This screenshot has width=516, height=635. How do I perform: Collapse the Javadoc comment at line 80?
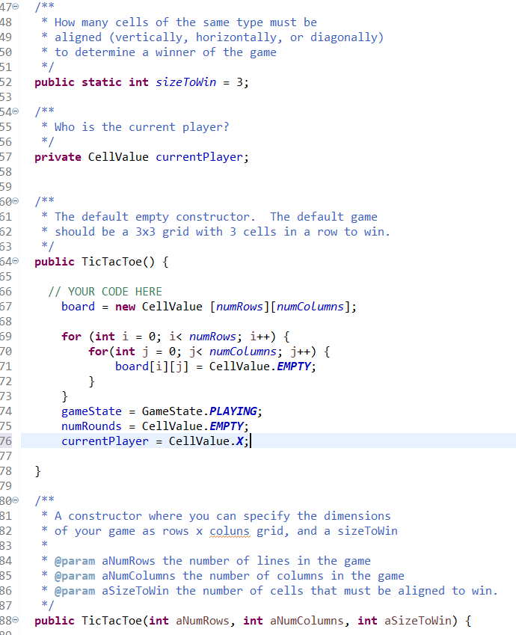point(16,500)
